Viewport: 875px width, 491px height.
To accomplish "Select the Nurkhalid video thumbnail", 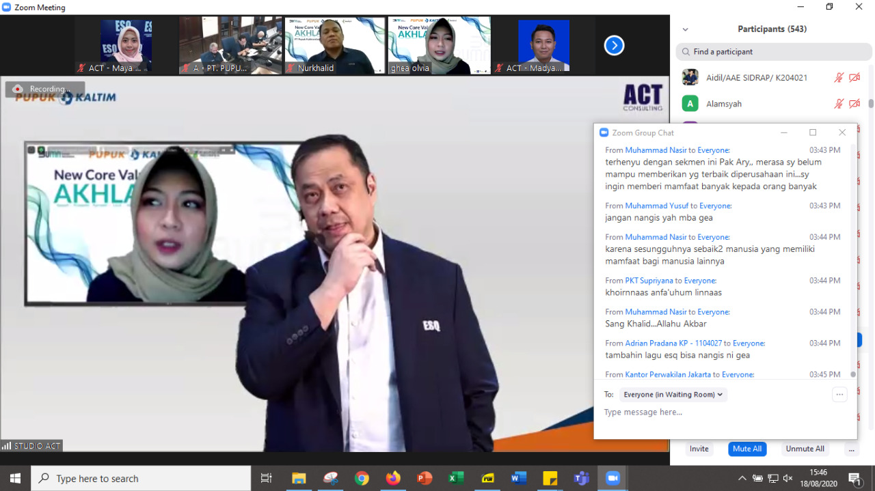I will coord(335,45).
